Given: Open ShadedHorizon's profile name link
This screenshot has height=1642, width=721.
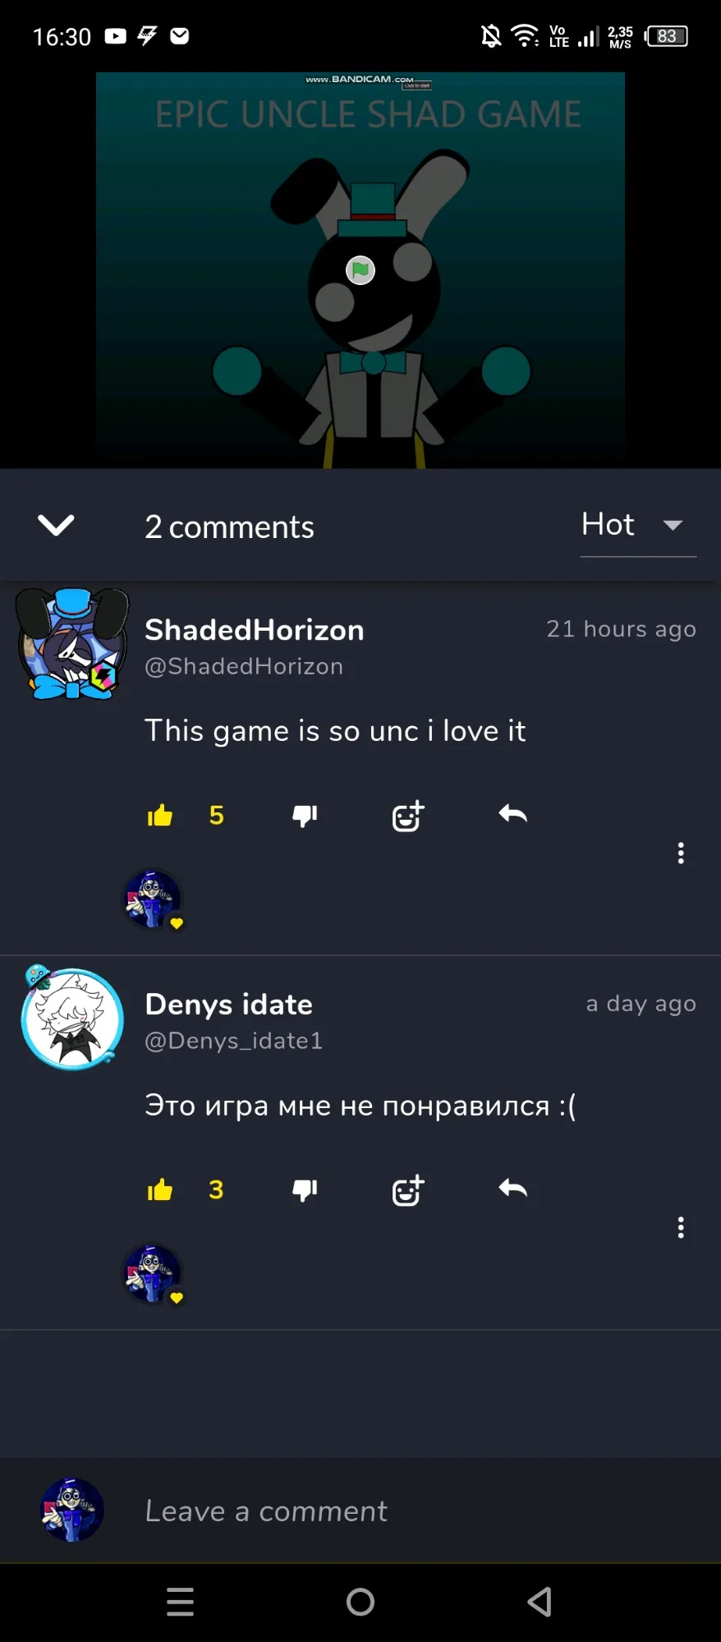Looking at the screenshot, I should pos(255,630).
